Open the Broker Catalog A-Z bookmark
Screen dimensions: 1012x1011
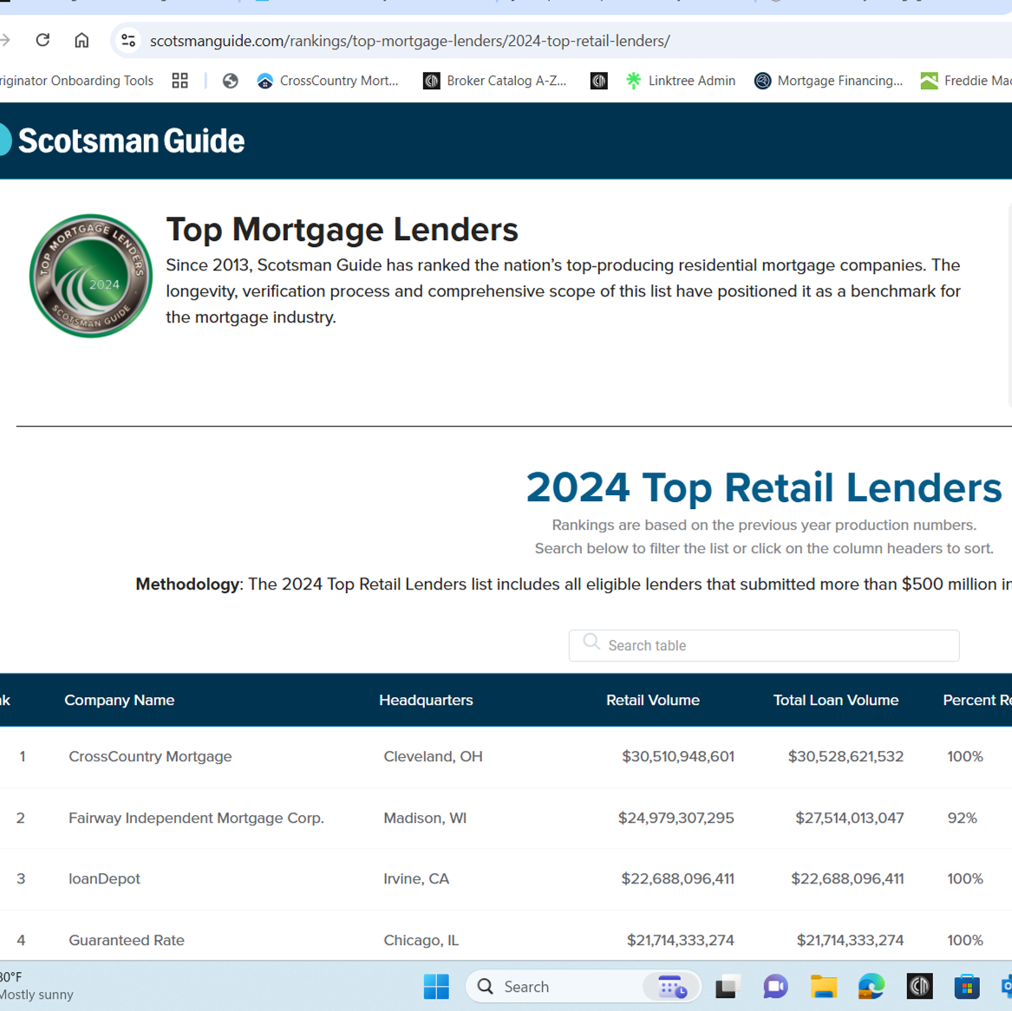(x=494, y=81)
